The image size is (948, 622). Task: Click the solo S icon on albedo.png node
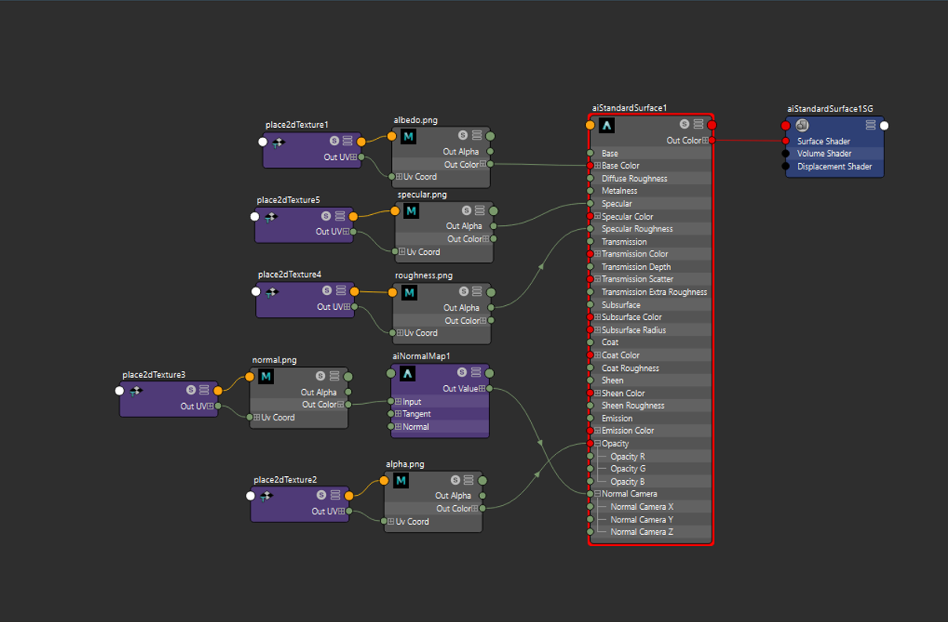[x=463, y=136]
